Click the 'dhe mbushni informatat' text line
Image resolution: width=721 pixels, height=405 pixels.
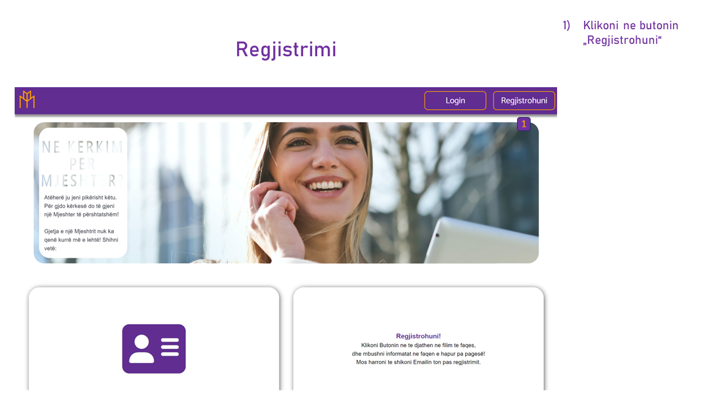[x=419, y=354]
